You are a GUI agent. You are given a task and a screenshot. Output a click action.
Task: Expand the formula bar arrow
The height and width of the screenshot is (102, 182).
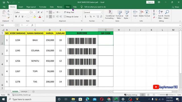[180, 25]
